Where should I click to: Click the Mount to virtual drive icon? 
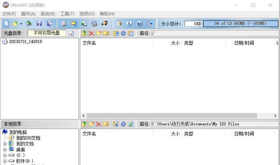(x=94, y=24)
